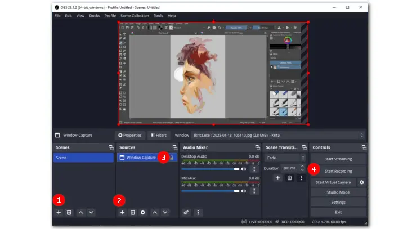Open the Edit menu
This screenshot has height=229, width=394.
(68, 16)
